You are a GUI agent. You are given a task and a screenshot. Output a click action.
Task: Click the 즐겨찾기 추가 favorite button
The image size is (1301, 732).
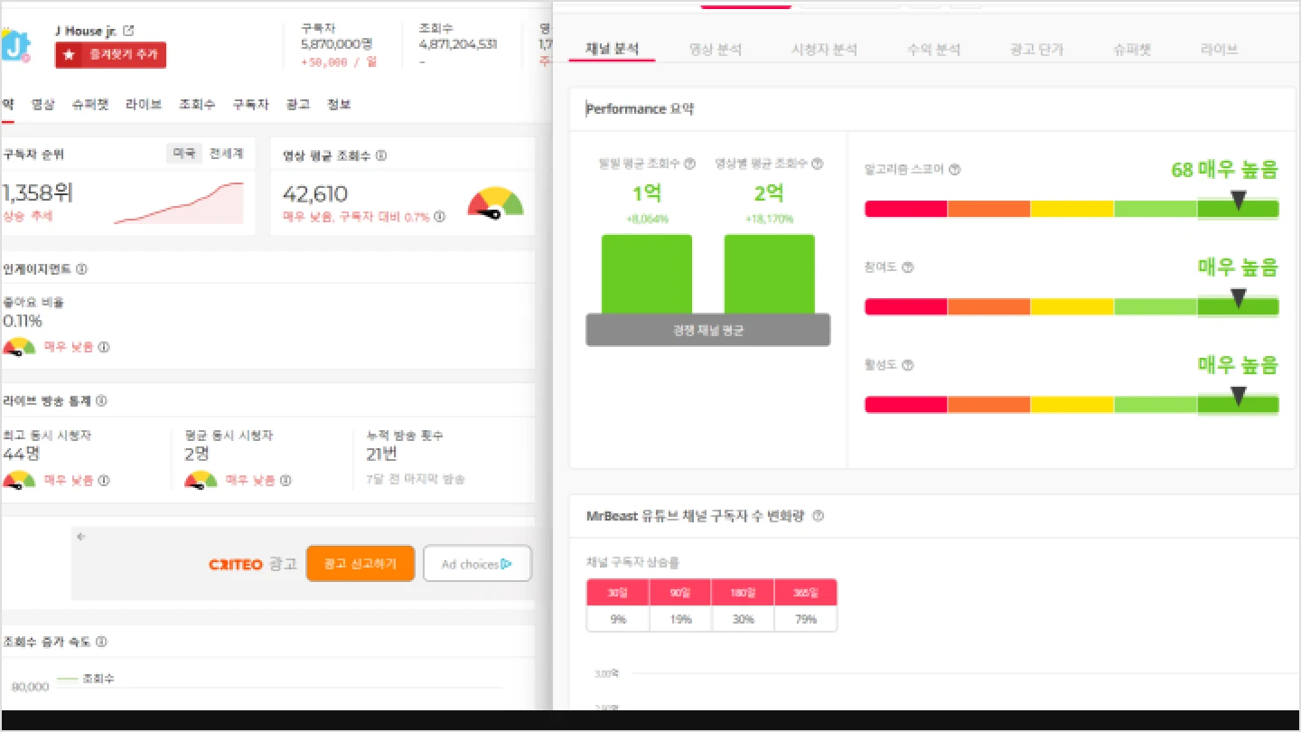pyautogui.click(x=110, y=54)
